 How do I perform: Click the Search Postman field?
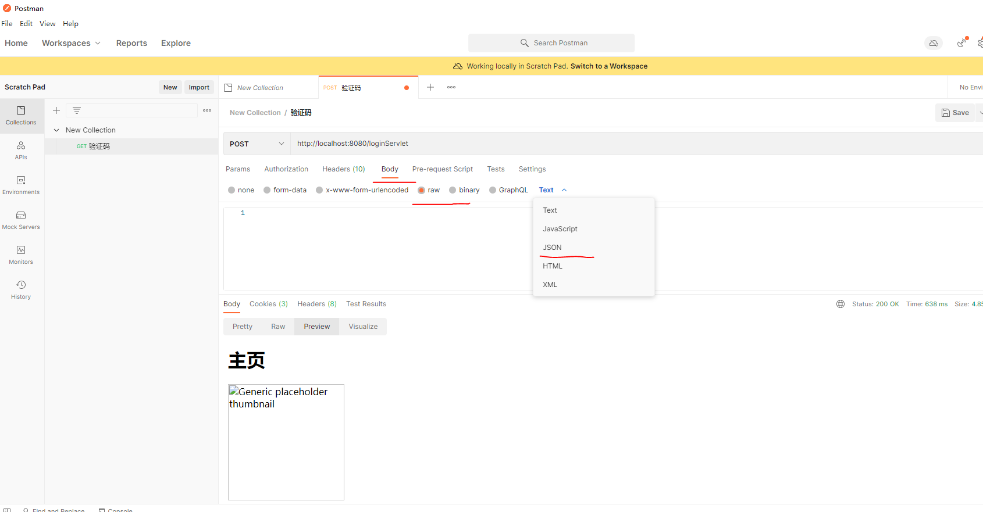[551, 43]
